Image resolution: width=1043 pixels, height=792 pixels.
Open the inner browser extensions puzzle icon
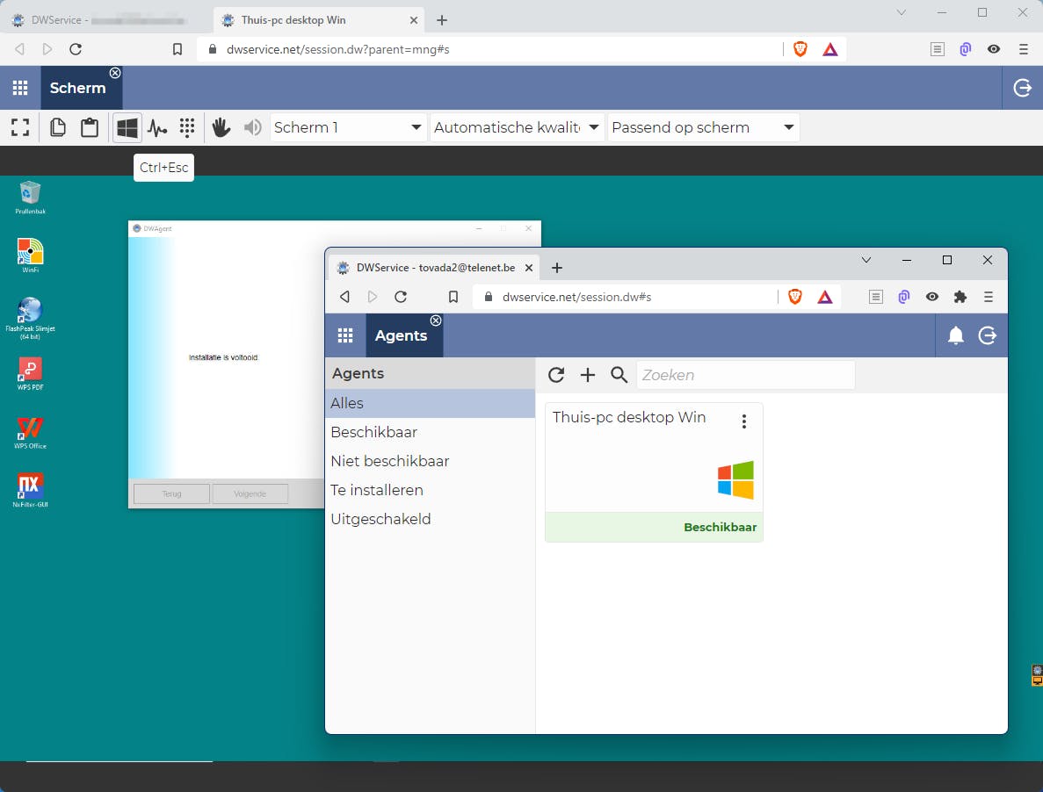(960, 297)
